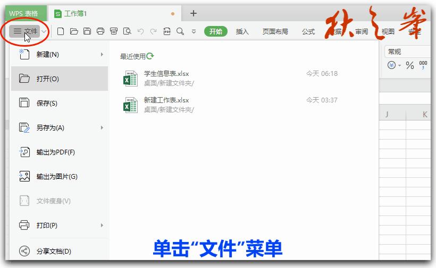This screenshot has height=268, width=436.
Task: Click the 打印 printer icon in menu
Action: (24, 225)
